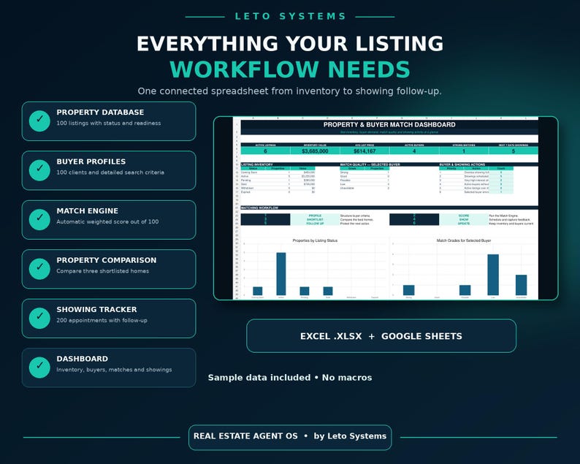This screenshot has width=580, height=464.
Task: Click the Property Comparison checkmark icon
Action: 39,269
